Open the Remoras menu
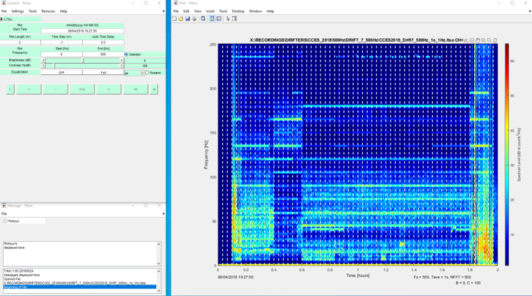The image size is (532, 296). tap(48, 11)
